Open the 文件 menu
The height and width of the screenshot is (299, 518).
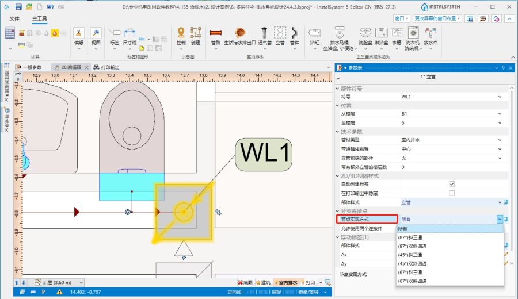pos(14,18)
